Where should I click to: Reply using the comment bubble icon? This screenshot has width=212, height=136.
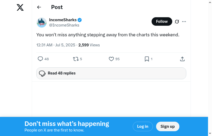coord(40,59)
